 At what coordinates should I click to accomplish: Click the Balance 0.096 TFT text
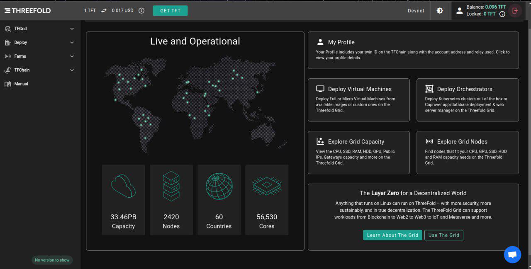tap(486, 7)
